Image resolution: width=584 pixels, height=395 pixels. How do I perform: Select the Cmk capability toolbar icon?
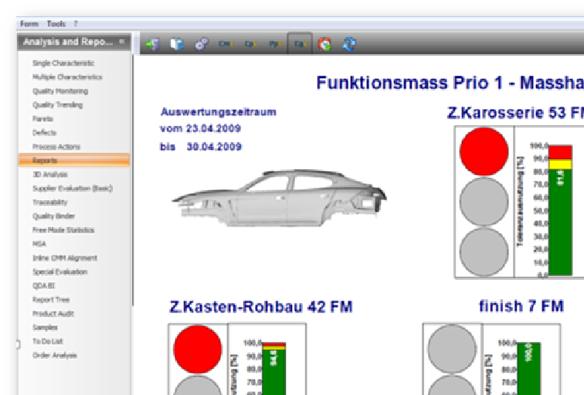[226, 44]
